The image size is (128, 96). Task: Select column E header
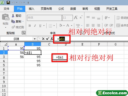[82, 44]
